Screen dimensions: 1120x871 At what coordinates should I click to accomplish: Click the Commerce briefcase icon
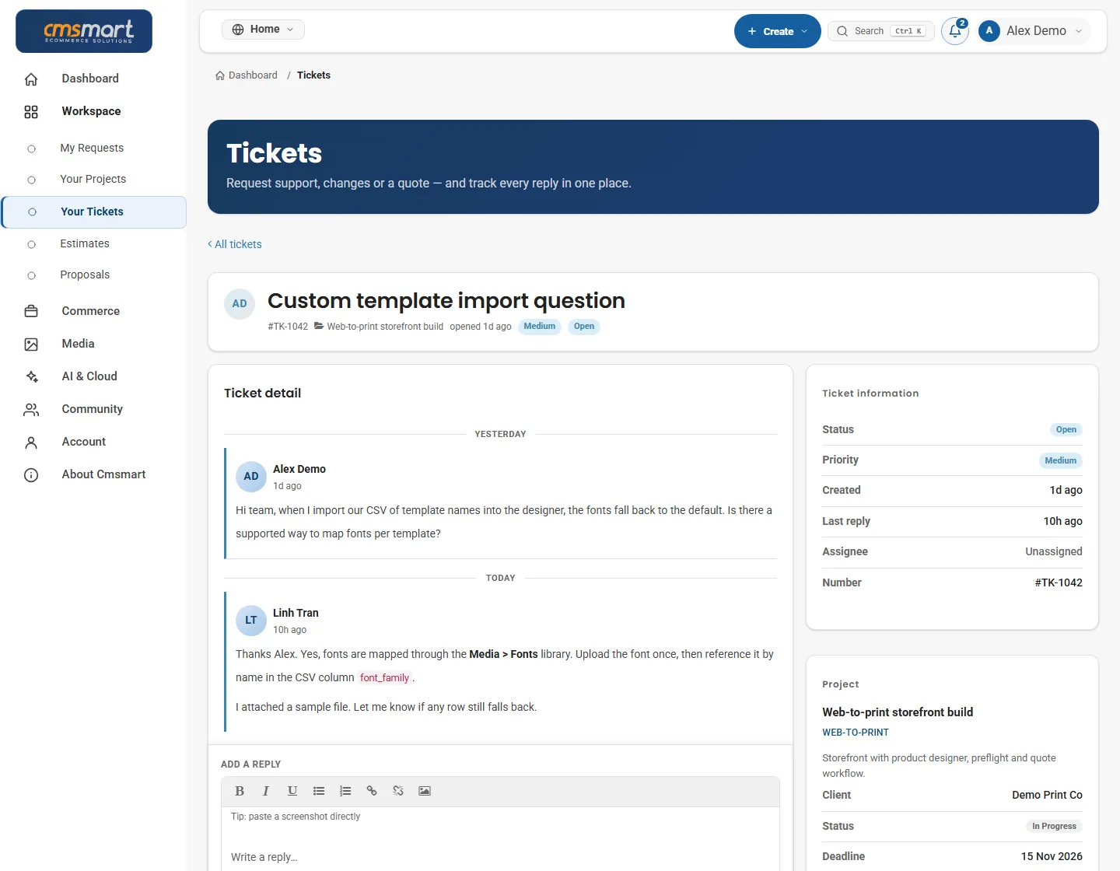click(x=31, y=311)
